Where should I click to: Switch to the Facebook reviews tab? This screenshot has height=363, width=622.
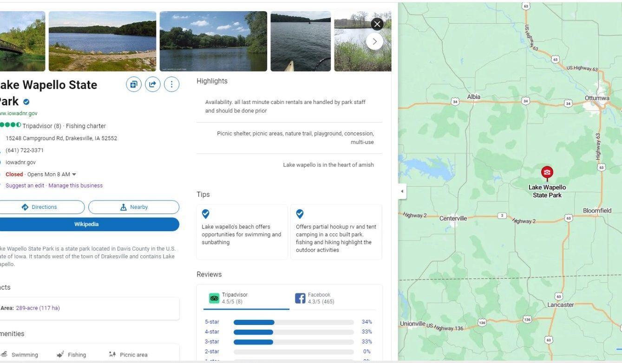(x=333, y=298)
